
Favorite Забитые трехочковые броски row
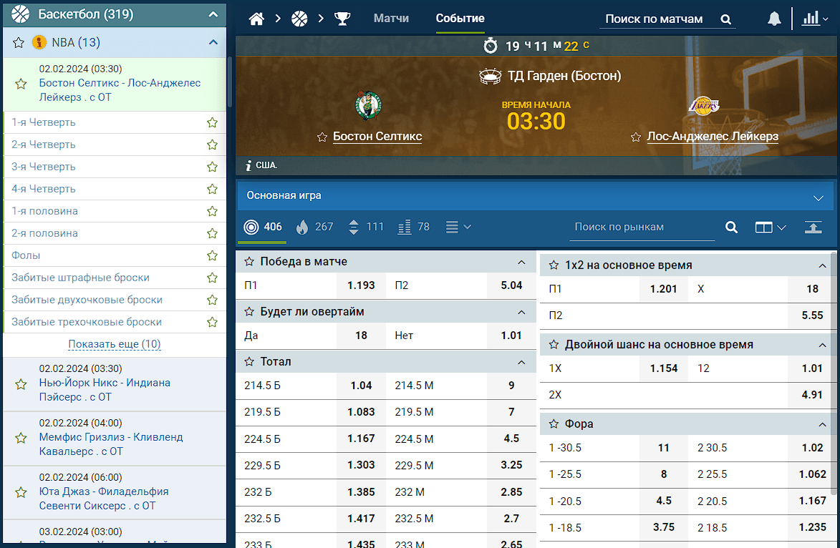pos(212,322)
